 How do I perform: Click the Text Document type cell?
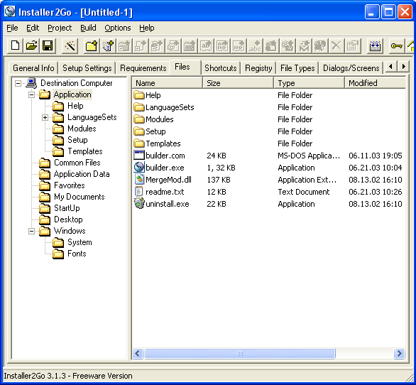304,192
